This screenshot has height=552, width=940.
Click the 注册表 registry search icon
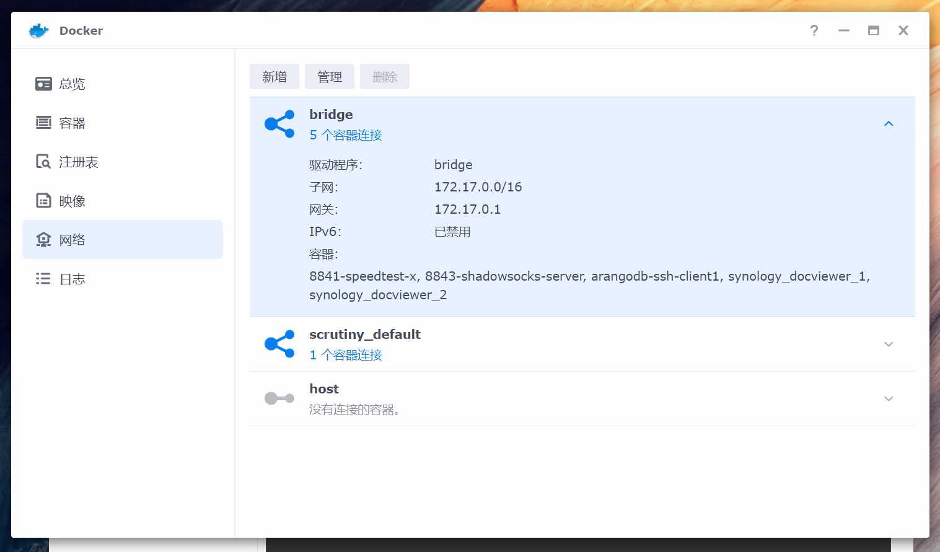pos(43,162)
